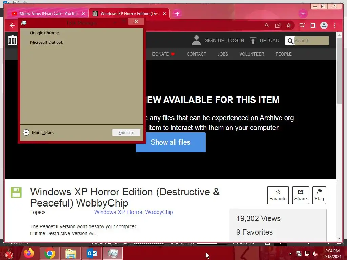Expand the tab search chevron button
The width and height of the screenshot is (347, 260).
[x=303, y=14]
